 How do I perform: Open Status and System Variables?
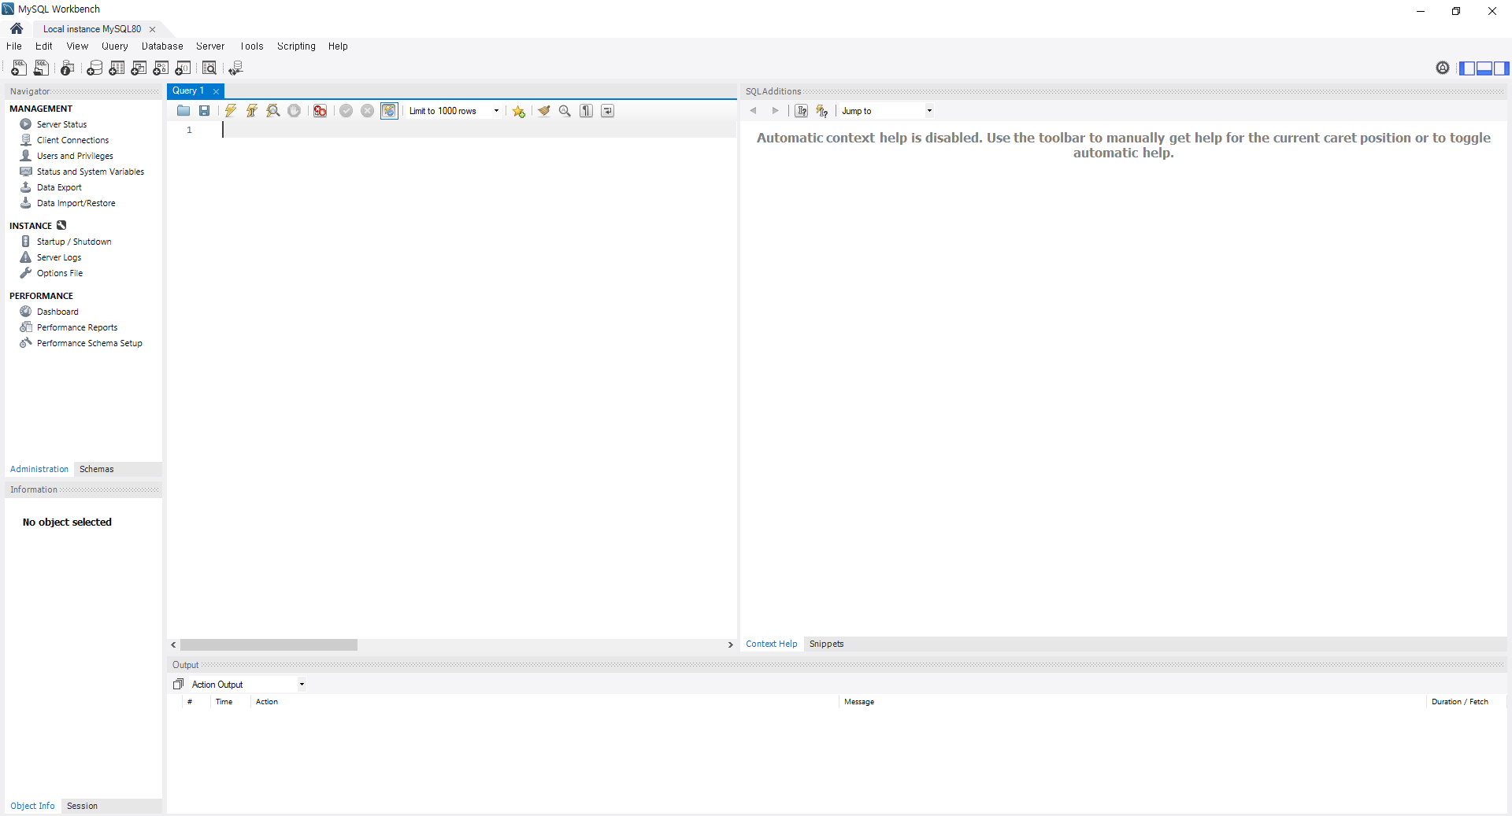[x=90, y=172]
